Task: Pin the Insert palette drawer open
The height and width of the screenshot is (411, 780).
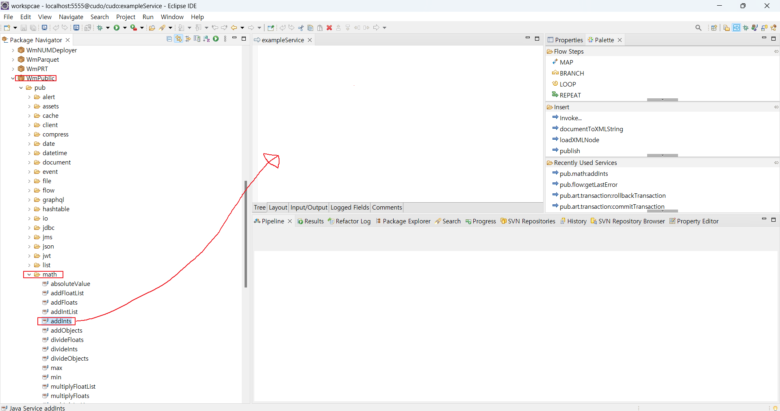Action: click(776, 107)
